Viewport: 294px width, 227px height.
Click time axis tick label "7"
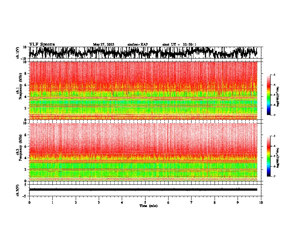tap(192, 203)
